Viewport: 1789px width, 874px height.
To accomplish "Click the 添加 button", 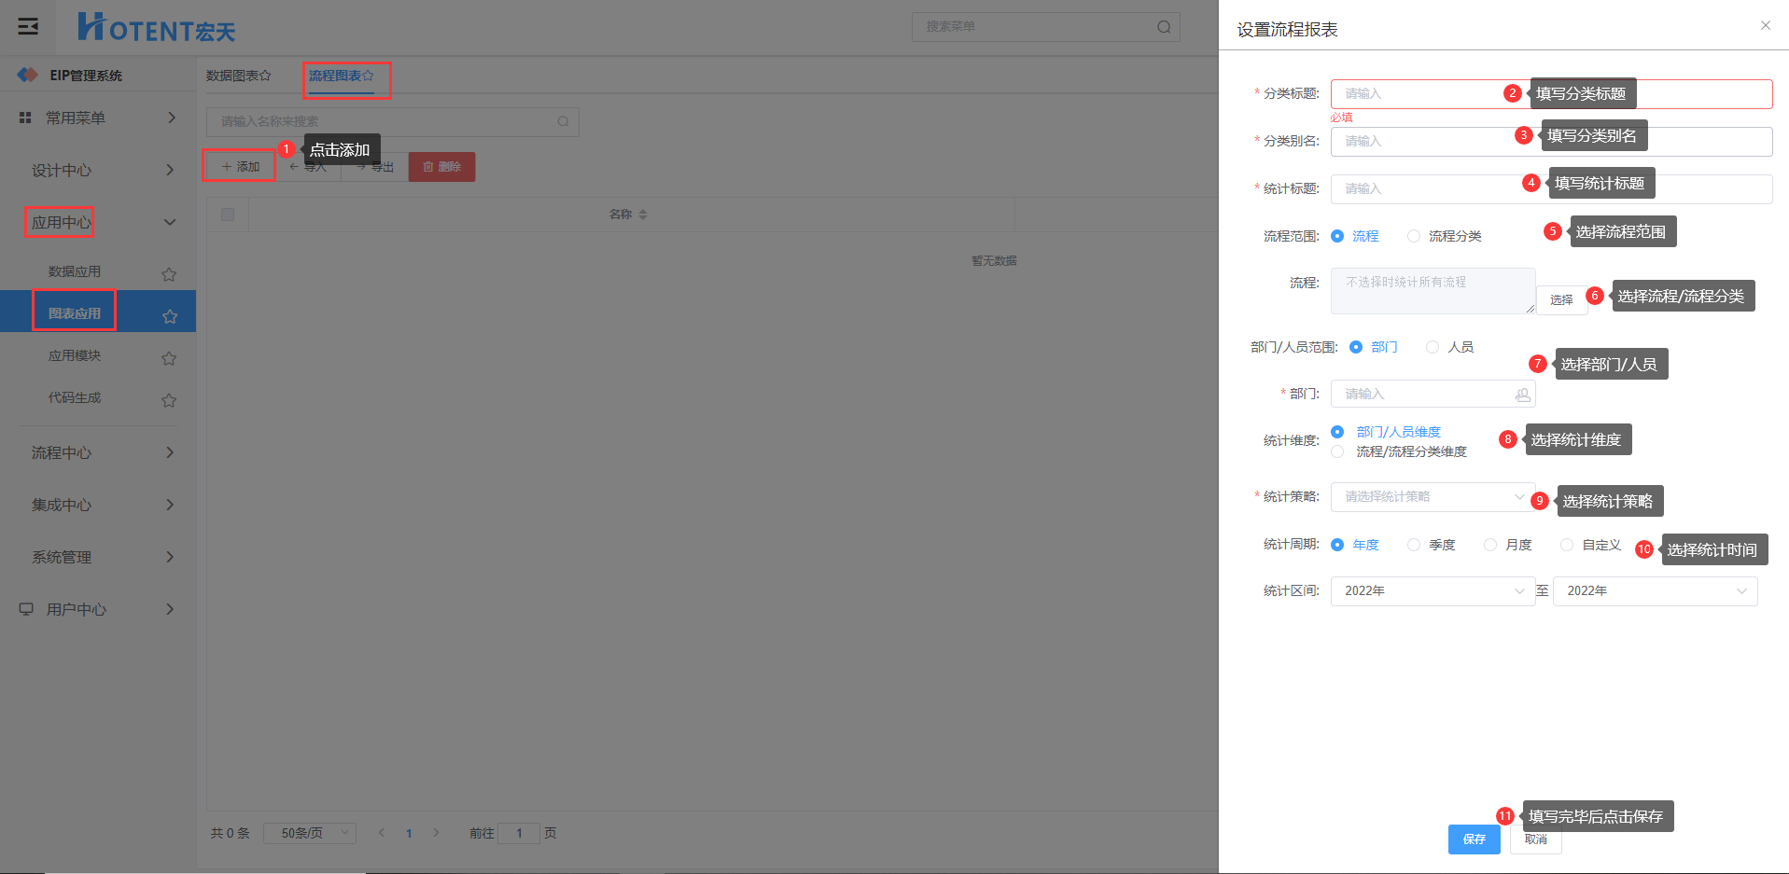I will coord(240,167).
